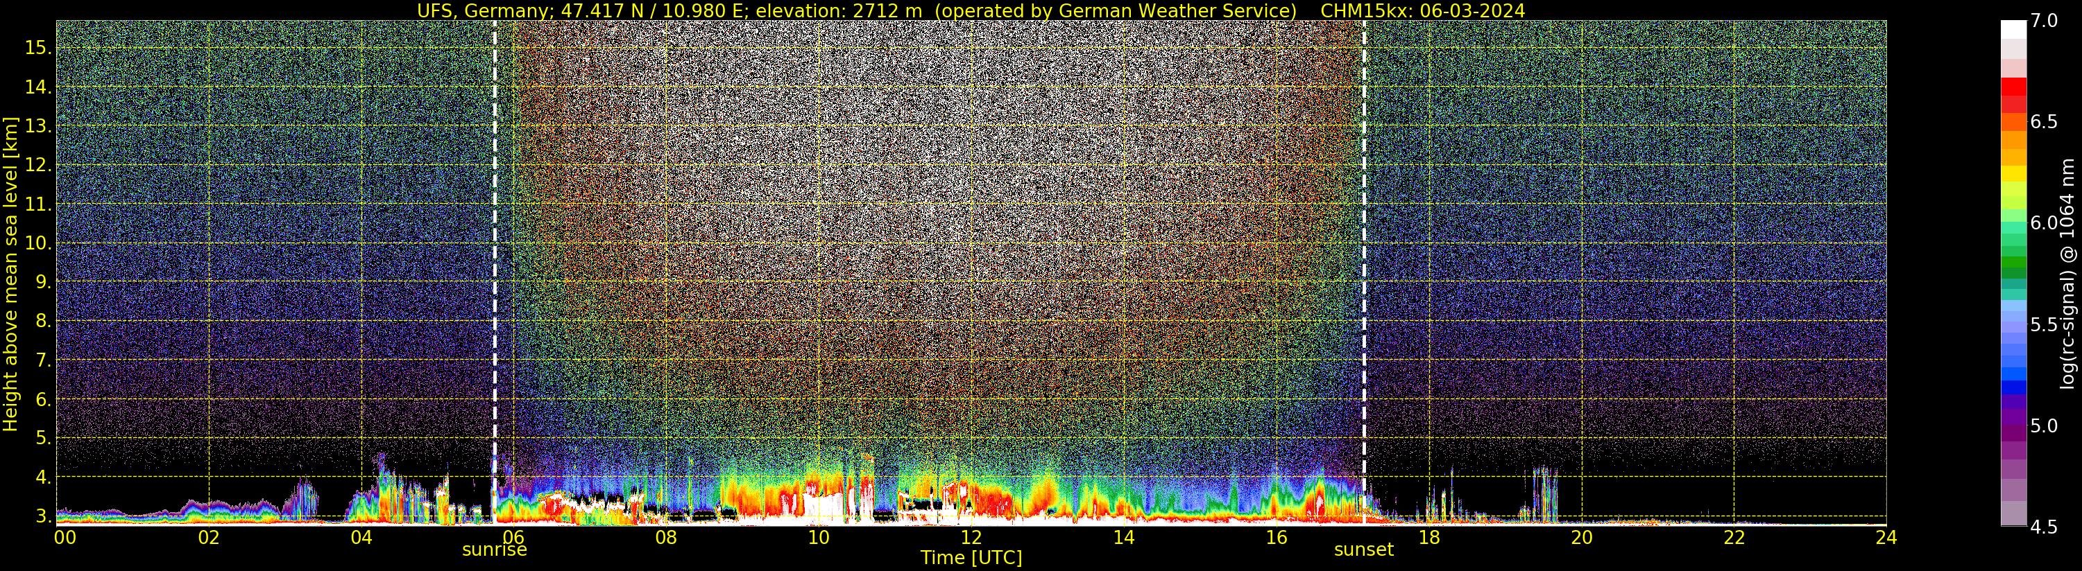Click the '08' time tick label
This screenshot has width=2082, height=571.
click(x=666, y=538)
